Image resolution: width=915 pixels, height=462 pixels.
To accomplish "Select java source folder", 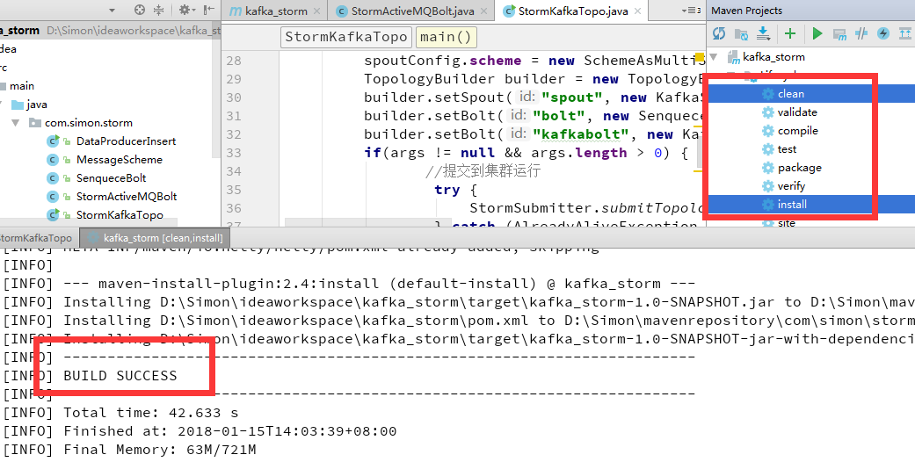I will 37,105.
